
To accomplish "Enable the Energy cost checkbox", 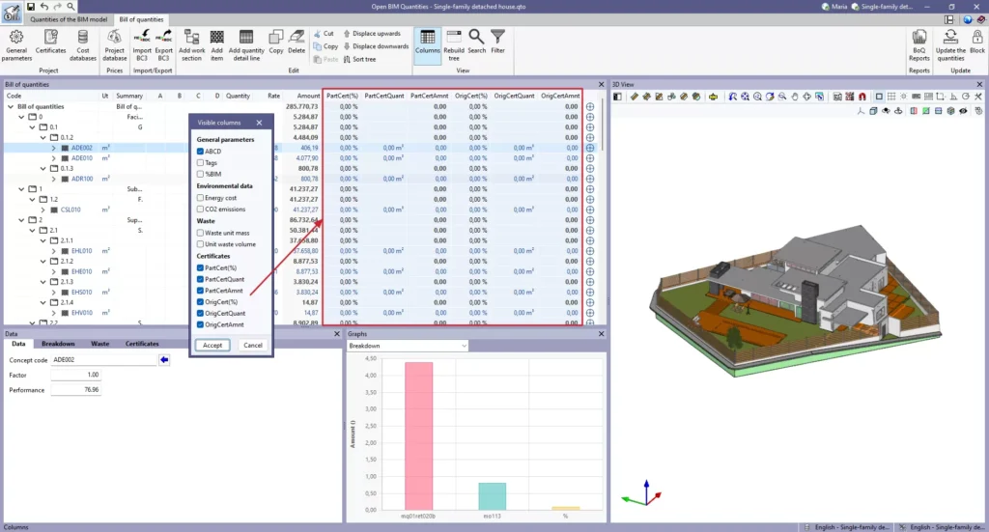I will pyautogui.click(x=200, y=197).
